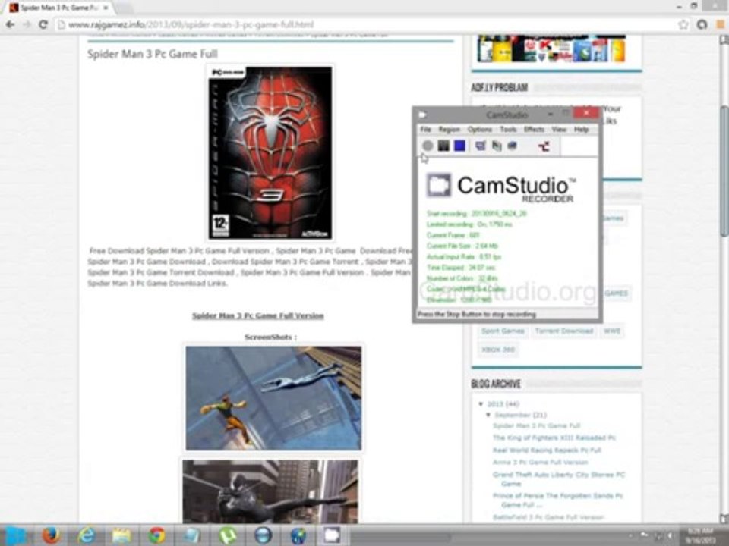Open The King of Fighters XIII link
The width and height of the screenshot is (729, 546).
(554, 438)
